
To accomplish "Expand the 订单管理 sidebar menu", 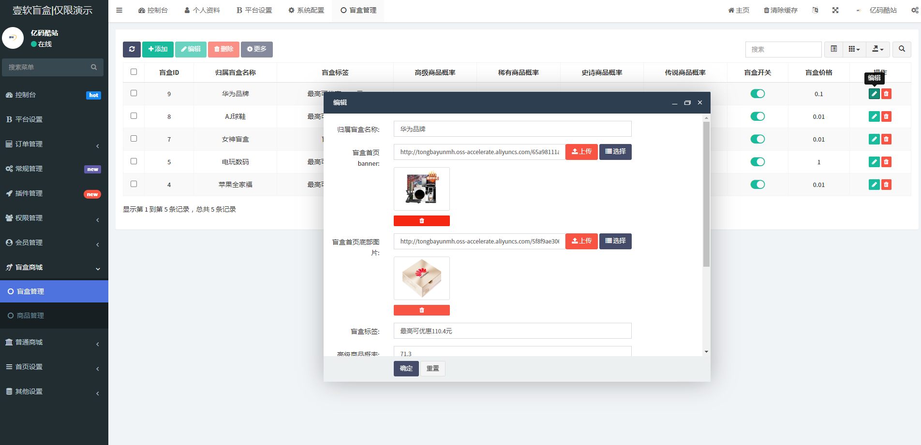I will 53,144.
